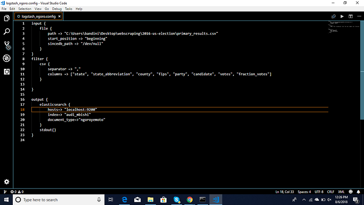Click the taskbar microphone icon

99,200
